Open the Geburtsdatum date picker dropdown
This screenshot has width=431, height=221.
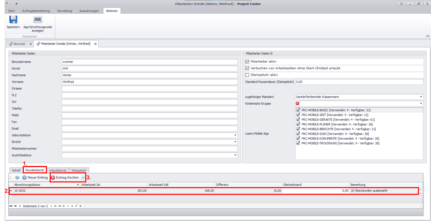pyautogui.click(x=235, y=135)
